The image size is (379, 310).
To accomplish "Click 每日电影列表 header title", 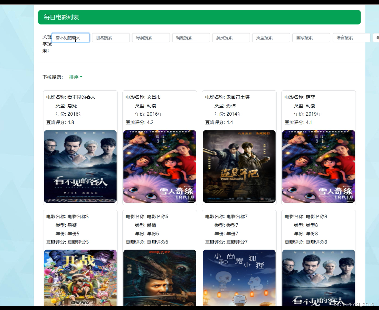I will (62, 17).
